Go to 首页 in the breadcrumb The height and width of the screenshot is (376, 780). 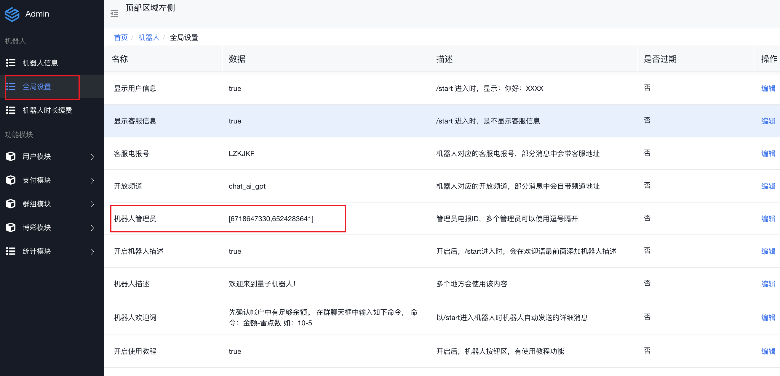121,38
